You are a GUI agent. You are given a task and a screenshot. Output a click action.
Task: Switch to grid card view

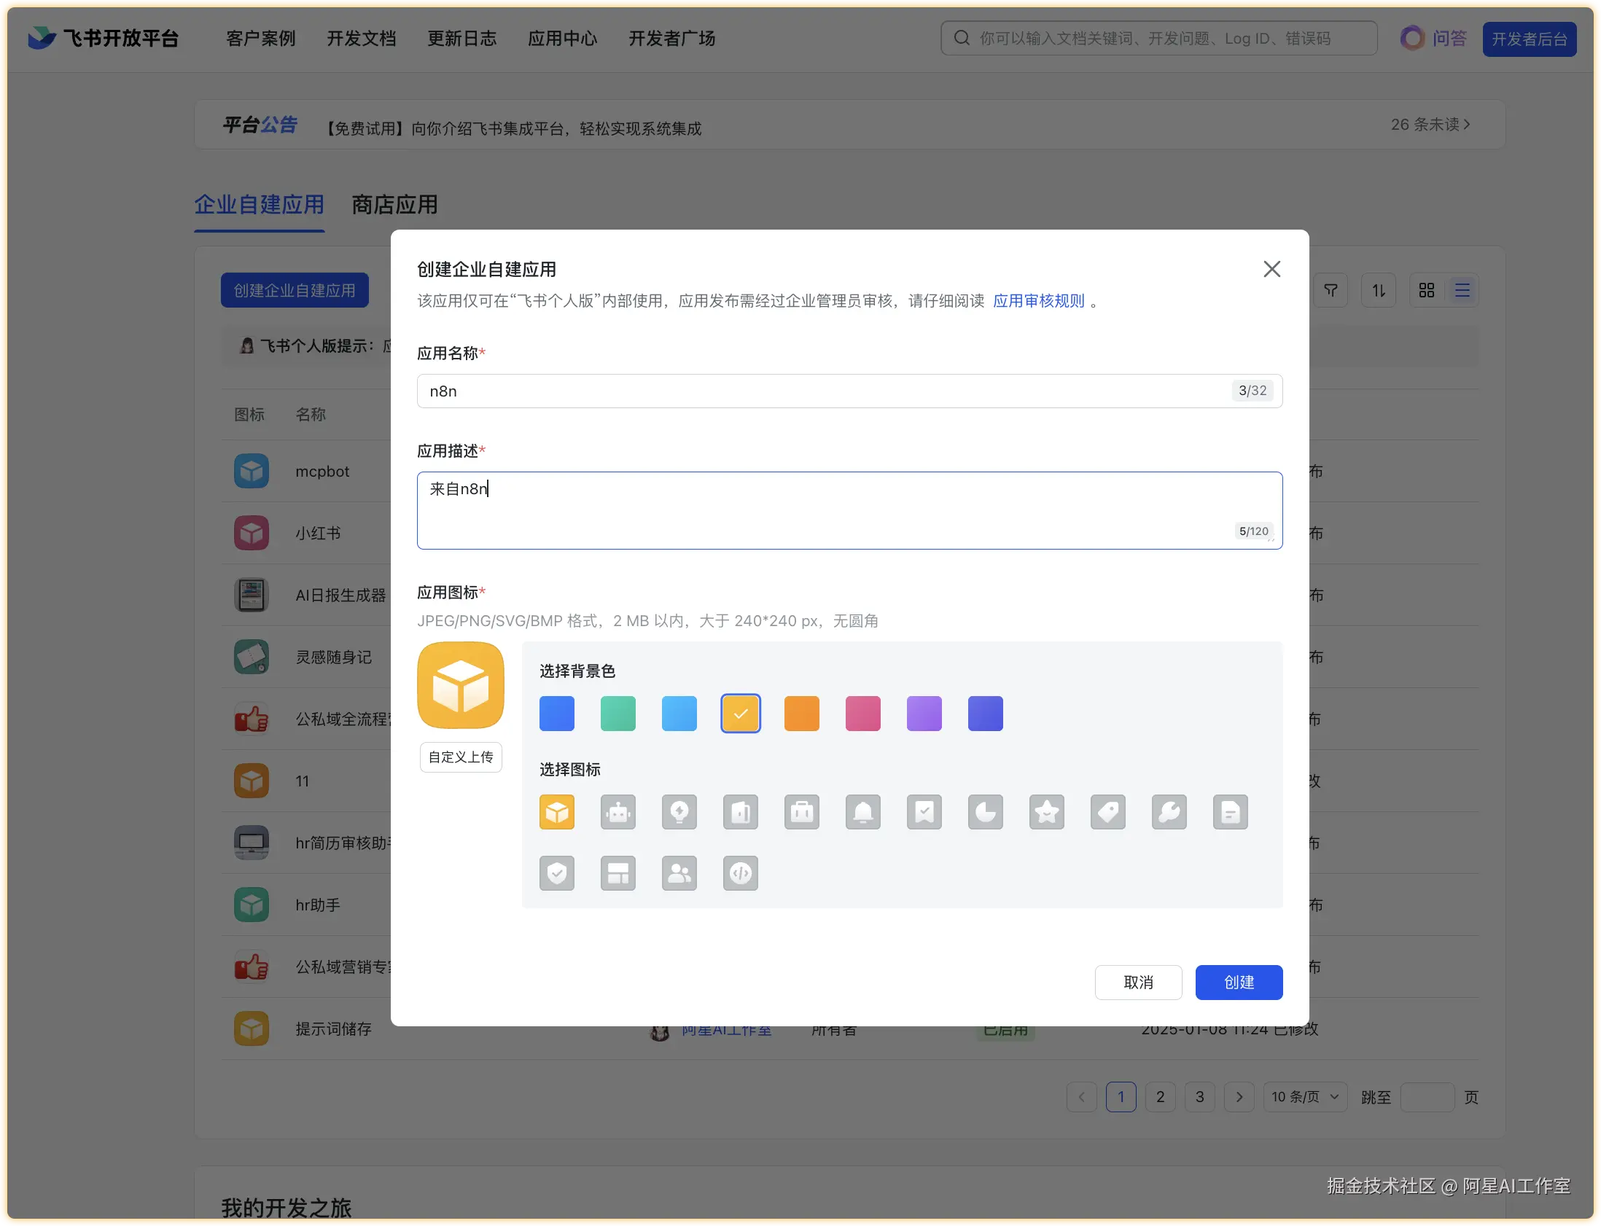tap(1427, 290)
